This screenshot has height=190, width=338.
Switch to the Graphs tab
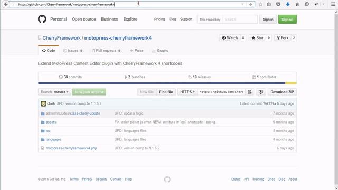[x=160, y=51]
